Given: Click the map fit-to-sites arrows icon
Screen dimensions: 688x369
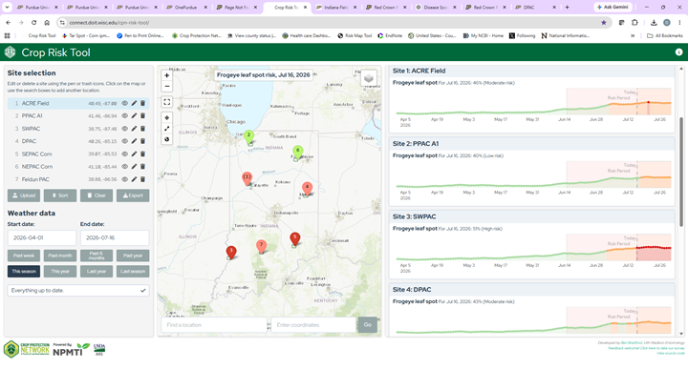Looking at the screenshot, I should pyautogui.click(x=166, y=129).
